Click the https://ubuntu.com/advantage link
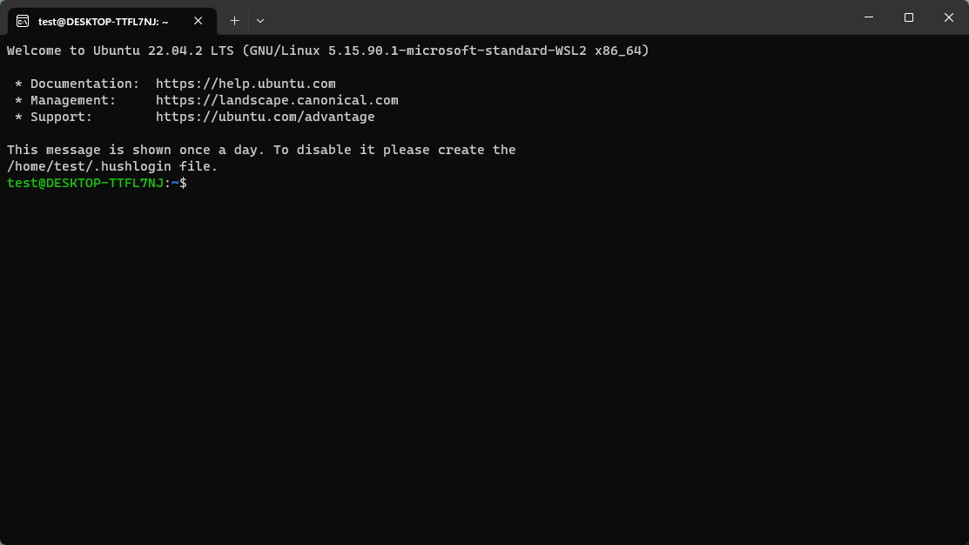Image resolution: width=969 pixels, height=545 pixels. pos(266,117)
